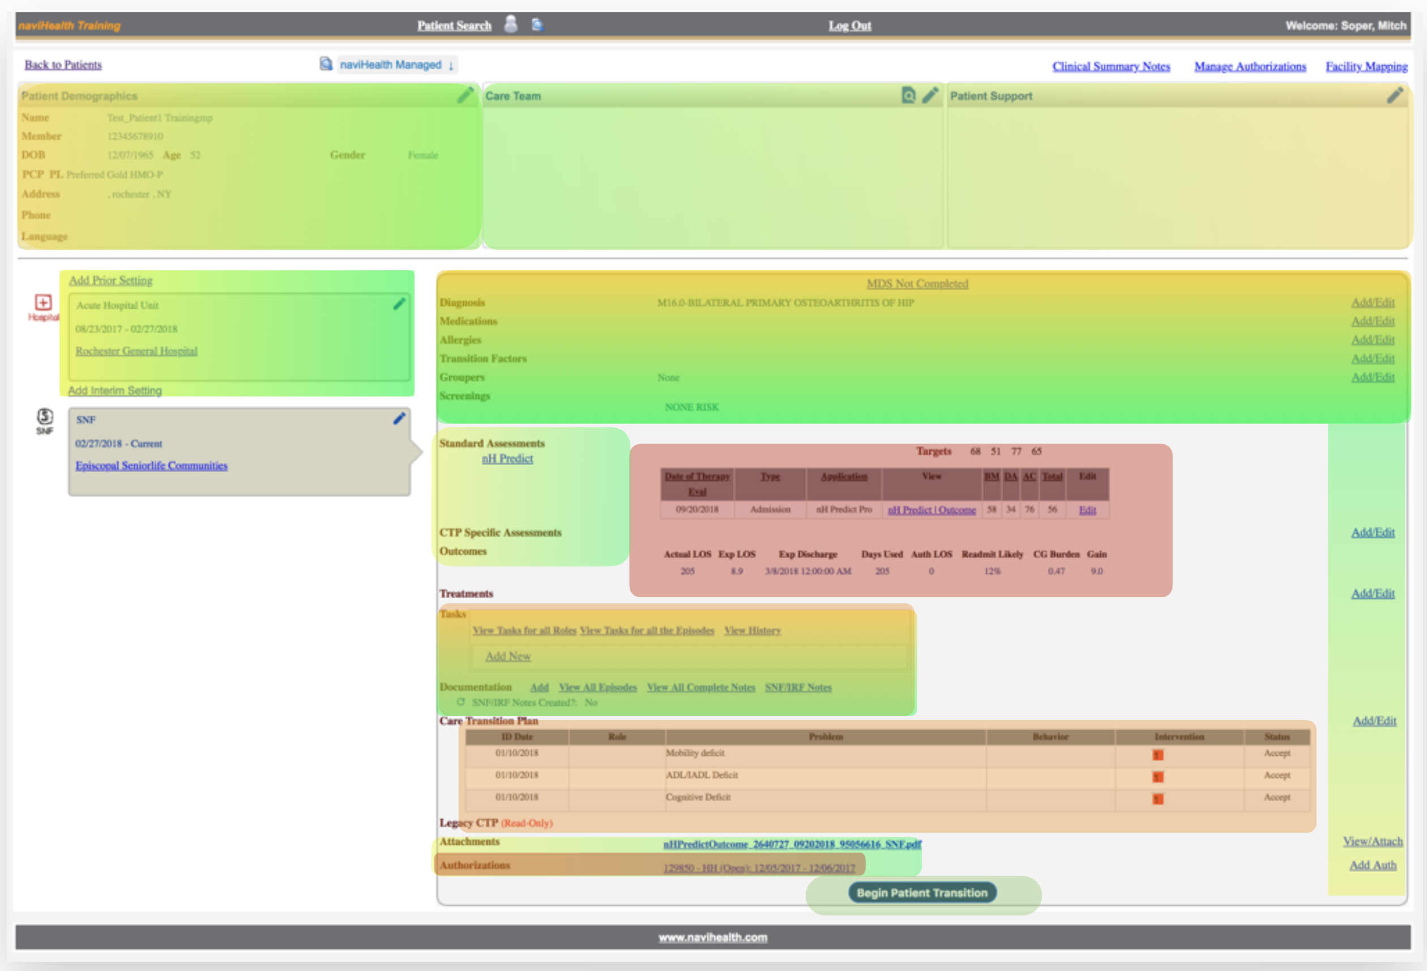Edit the Acute Hospital Unit card via pencil

[x=399, y=304]
